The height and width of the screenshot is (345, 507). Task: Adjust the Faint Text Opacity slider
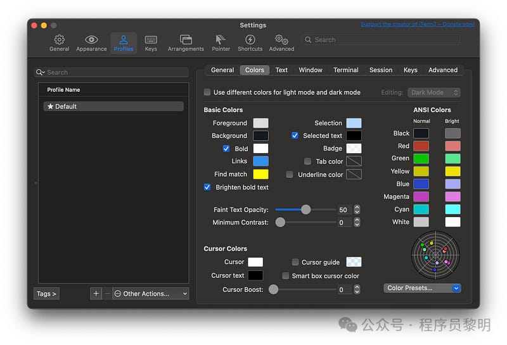(305, 210)
